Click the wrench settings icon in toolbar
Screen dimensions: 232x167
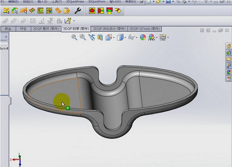(x=77, y=10)
